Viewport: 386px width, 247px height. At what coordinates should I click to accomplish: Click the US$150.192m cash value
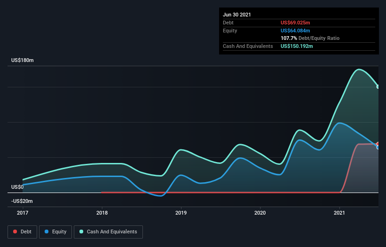tap(297, 46)
